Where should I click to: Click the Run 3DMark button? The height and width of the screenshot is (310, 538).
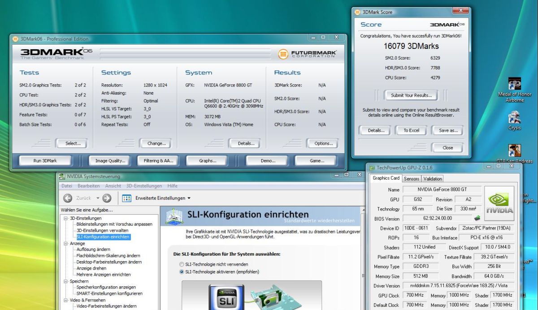45,160
